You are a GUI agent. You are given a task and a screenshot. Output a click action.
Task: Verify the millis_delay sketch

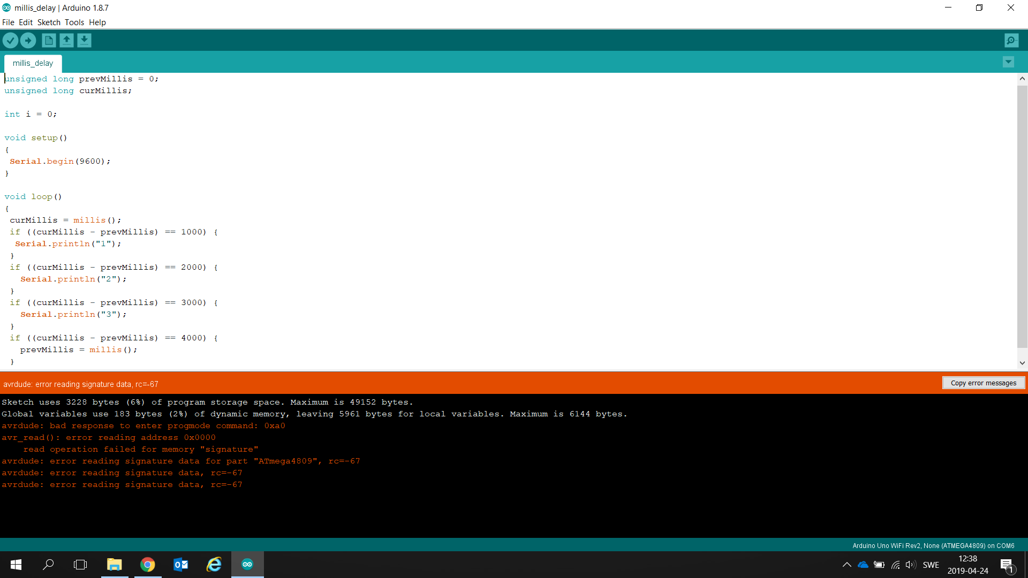click(10, 40)
